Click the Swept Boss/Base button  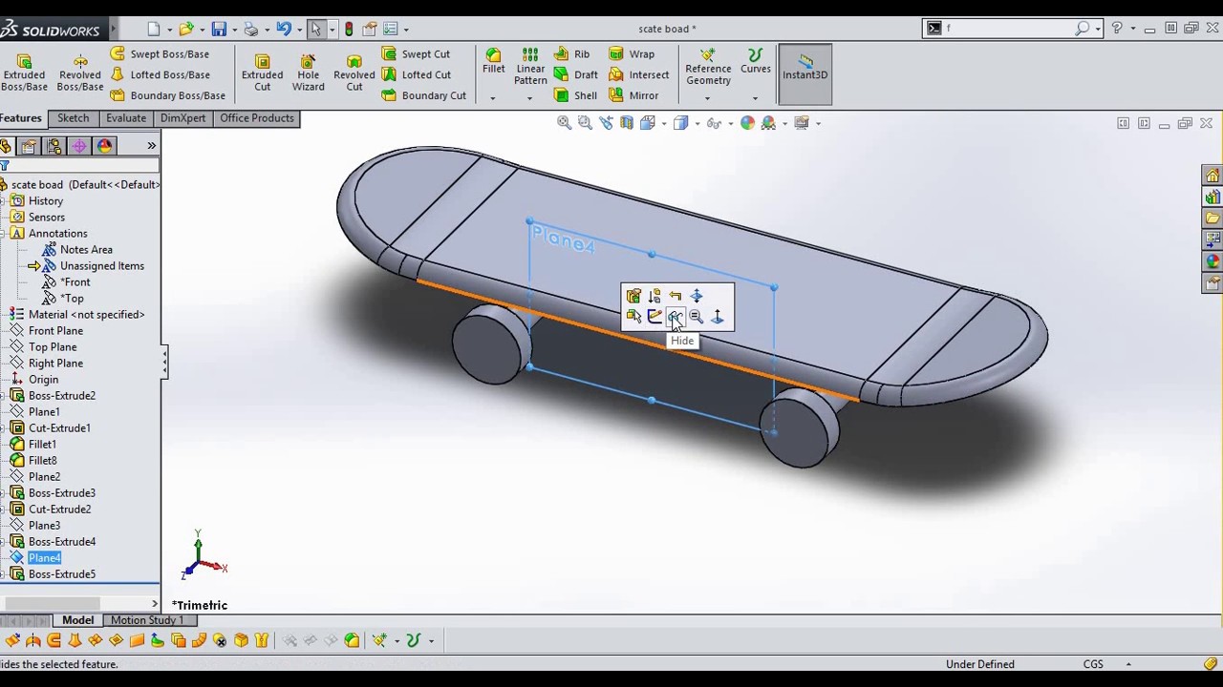(x=160, y=54)
